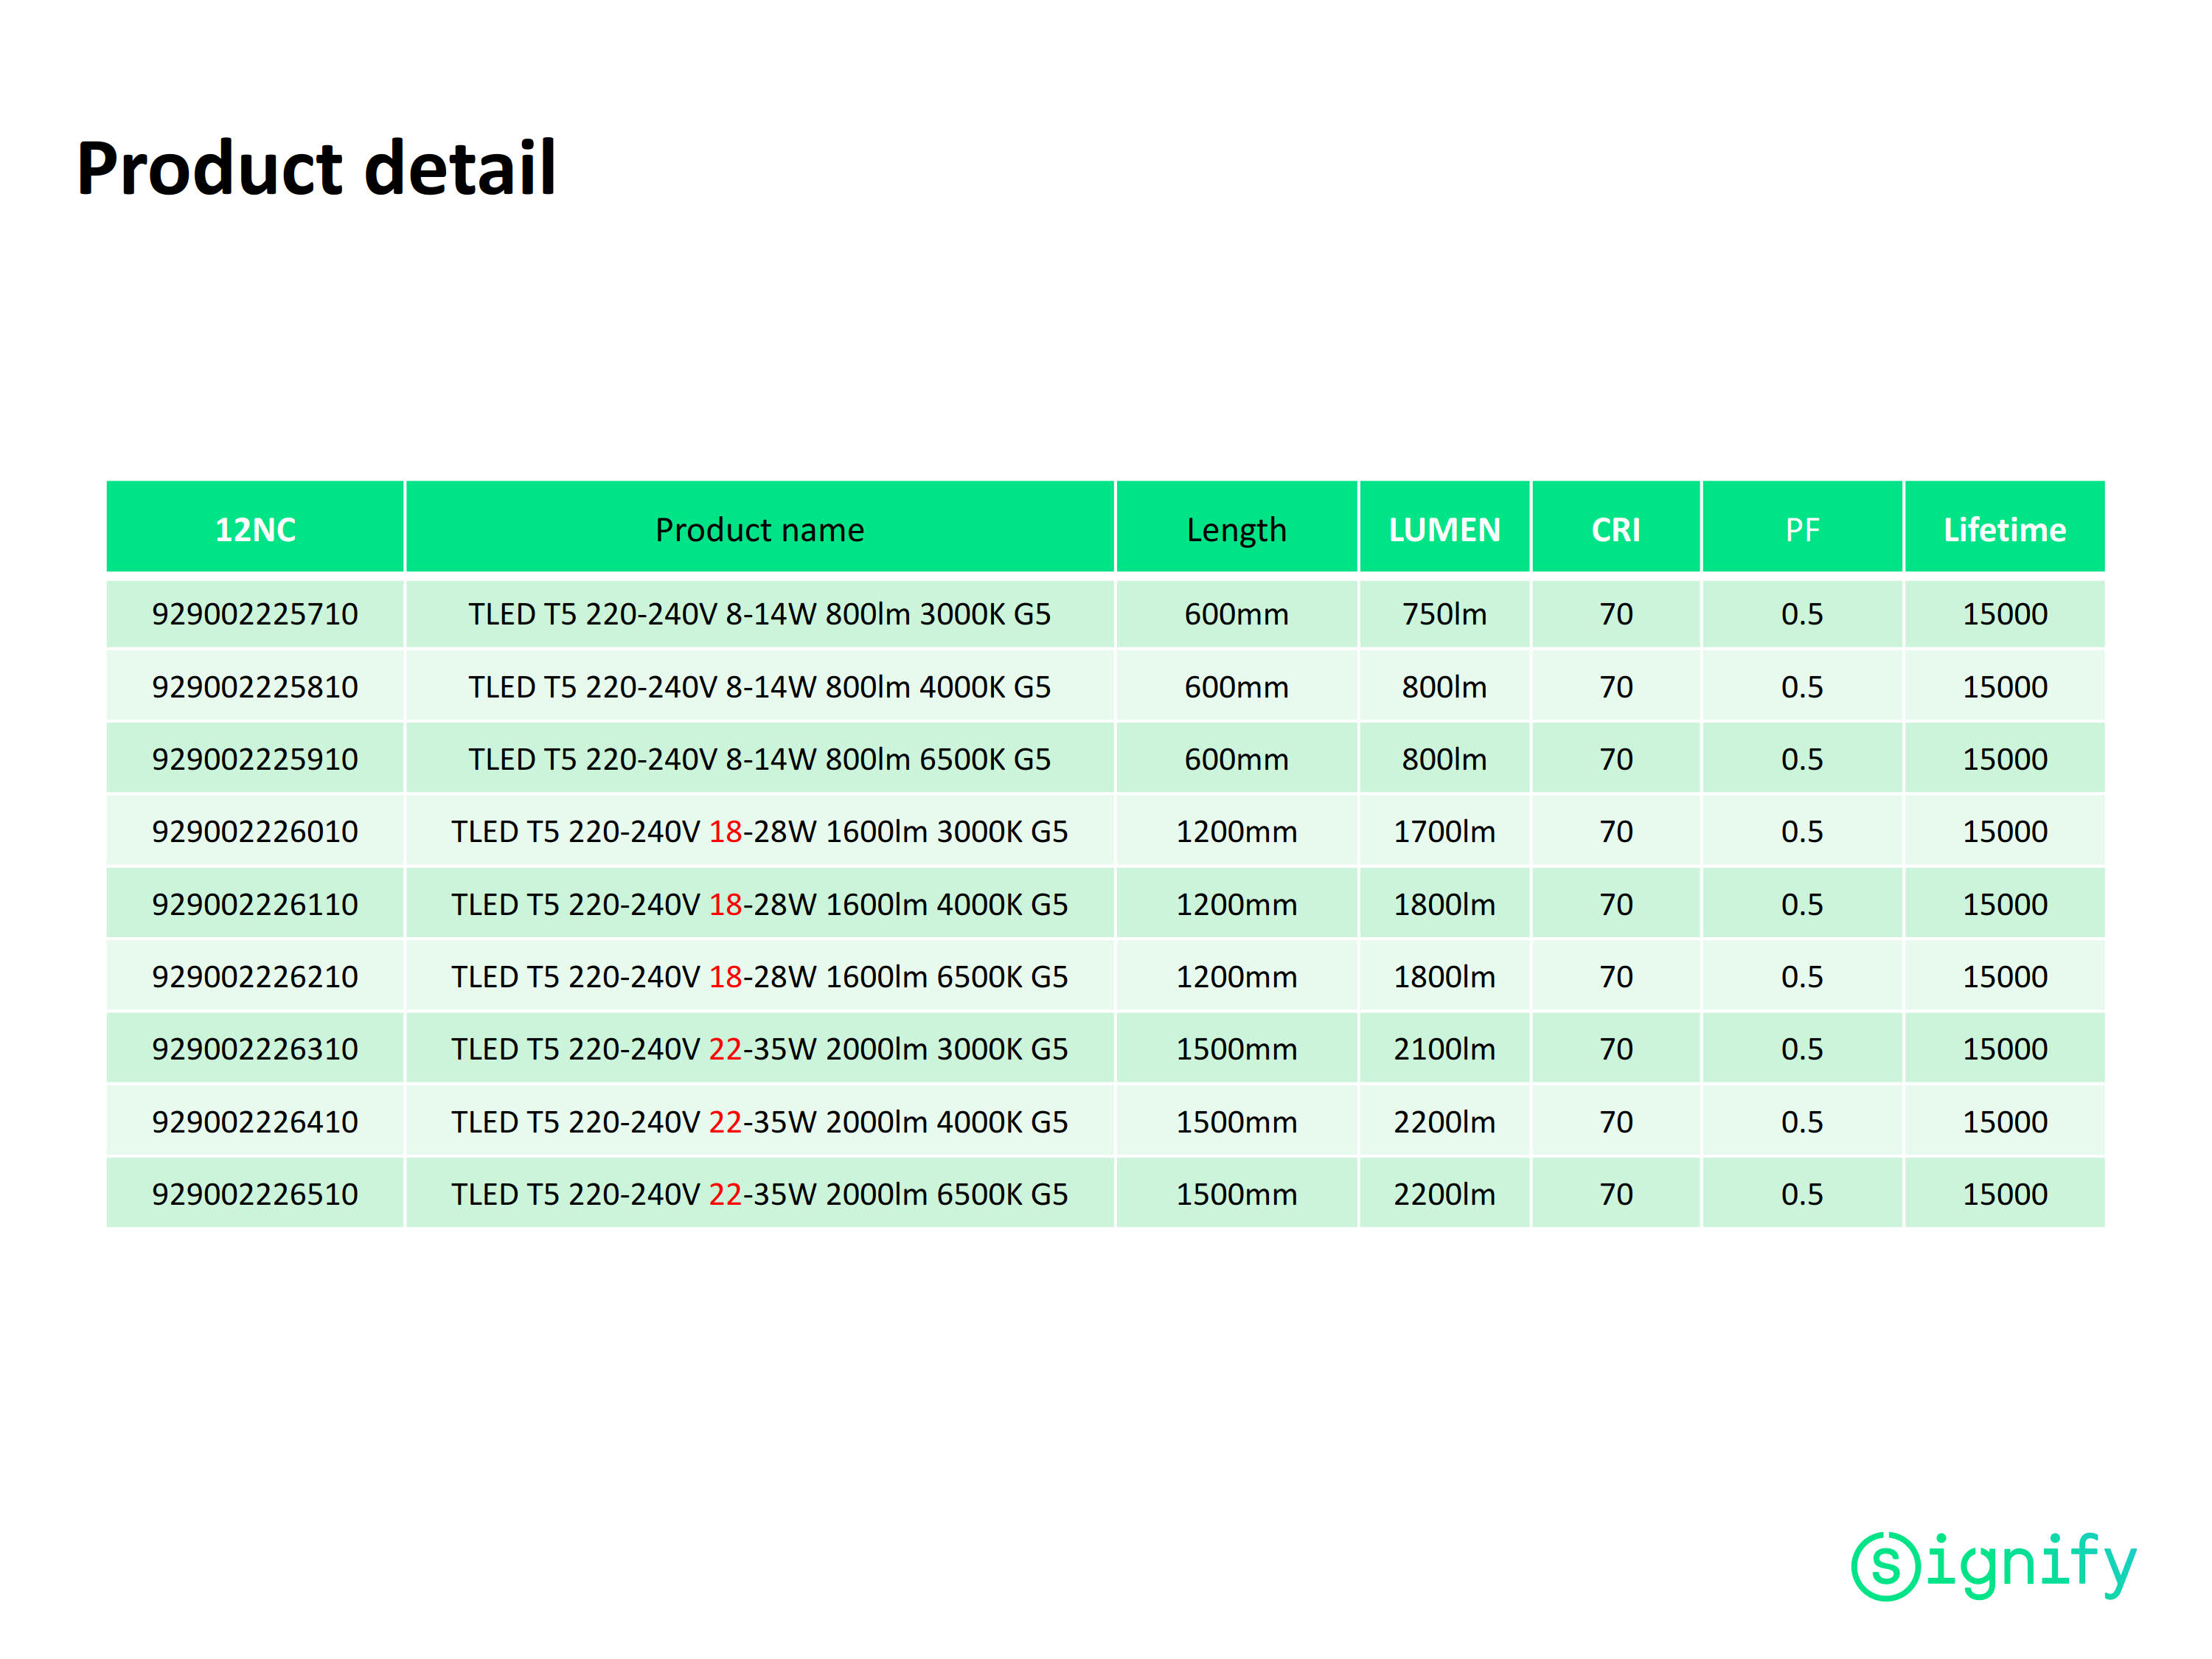
Task: Click product name '18-28W 1600lm 6500K G5'
Action: tap(760, 976)
